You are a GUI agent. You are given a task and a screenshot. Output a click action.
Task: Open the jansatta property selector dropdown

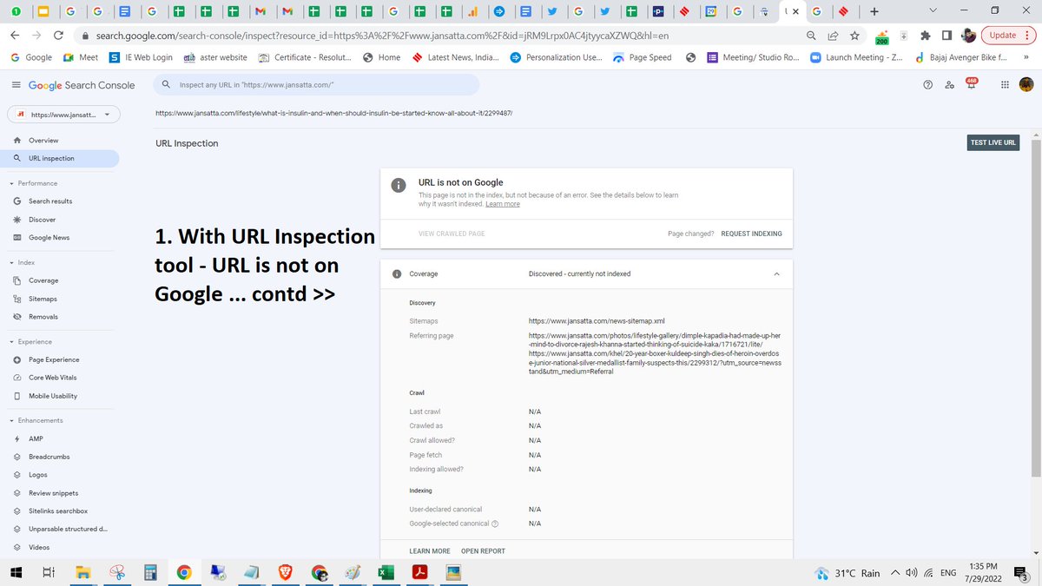[64, 114]
